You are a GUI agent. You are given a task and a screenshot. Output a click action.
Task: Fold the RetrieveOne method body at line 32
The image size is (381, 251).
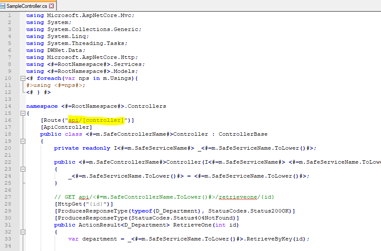click(22, 232)
